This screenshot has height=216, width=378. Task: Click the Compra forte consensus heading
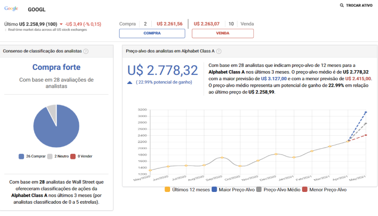pyautogui.click(x=56, y=67)
